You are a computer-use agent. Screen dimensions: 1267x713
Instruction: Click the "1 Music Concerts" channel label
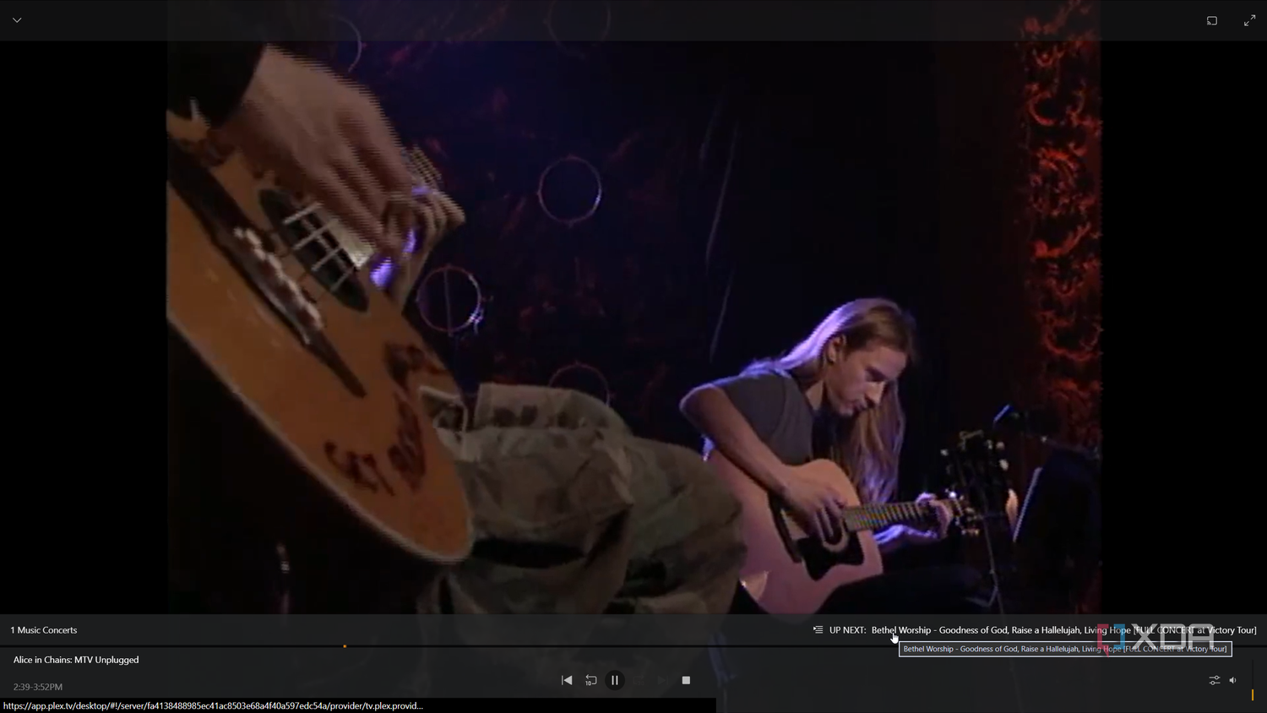(44, 630)
